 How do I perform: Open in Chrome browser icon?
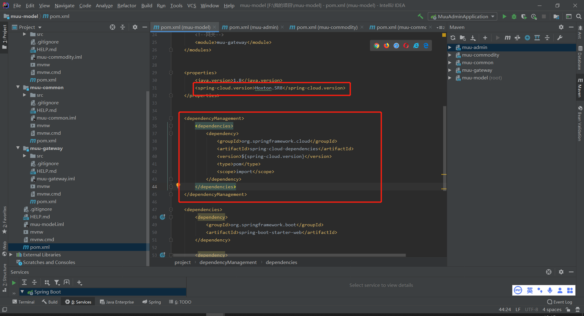click(377, 46)
